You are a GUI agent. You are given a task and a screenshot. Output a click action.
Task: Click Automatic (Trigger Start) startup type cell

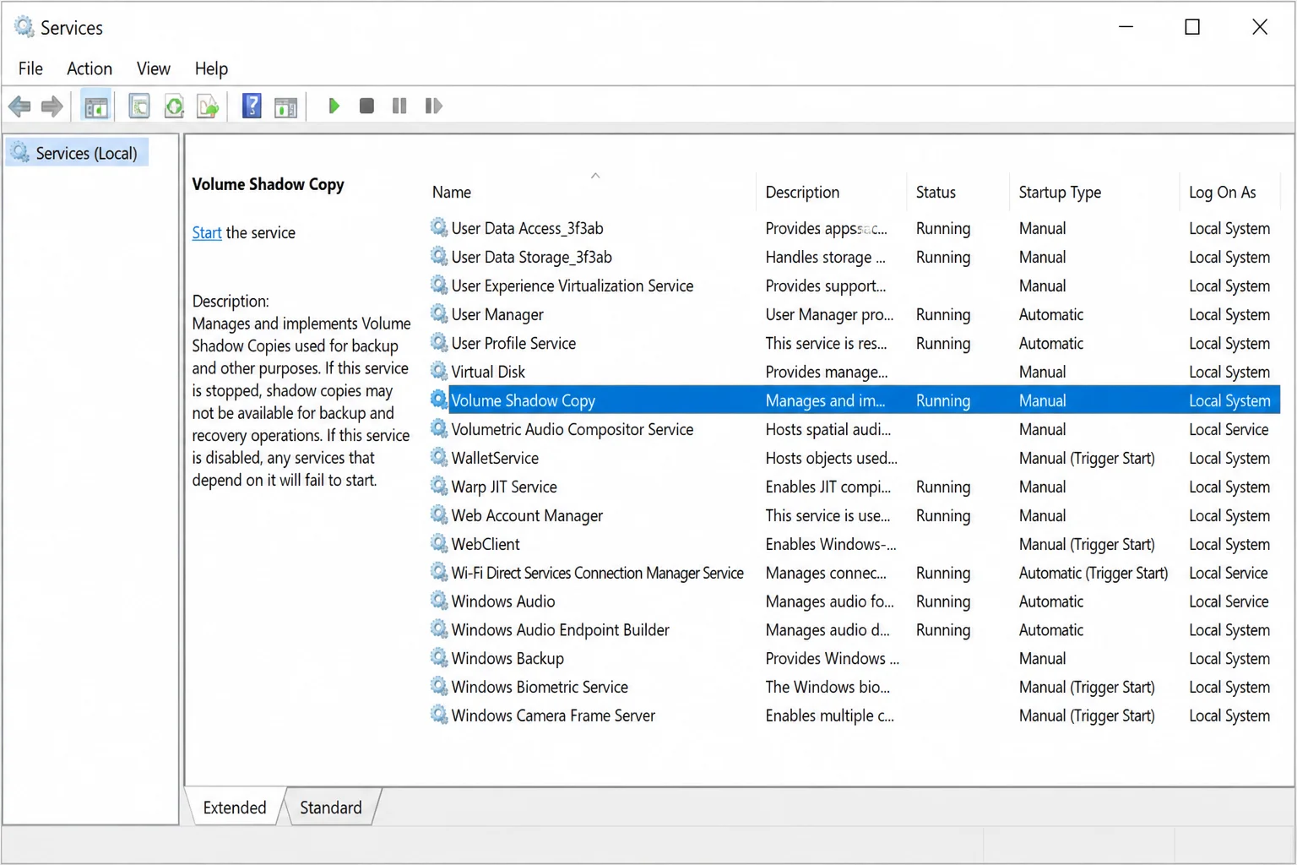1093,573
